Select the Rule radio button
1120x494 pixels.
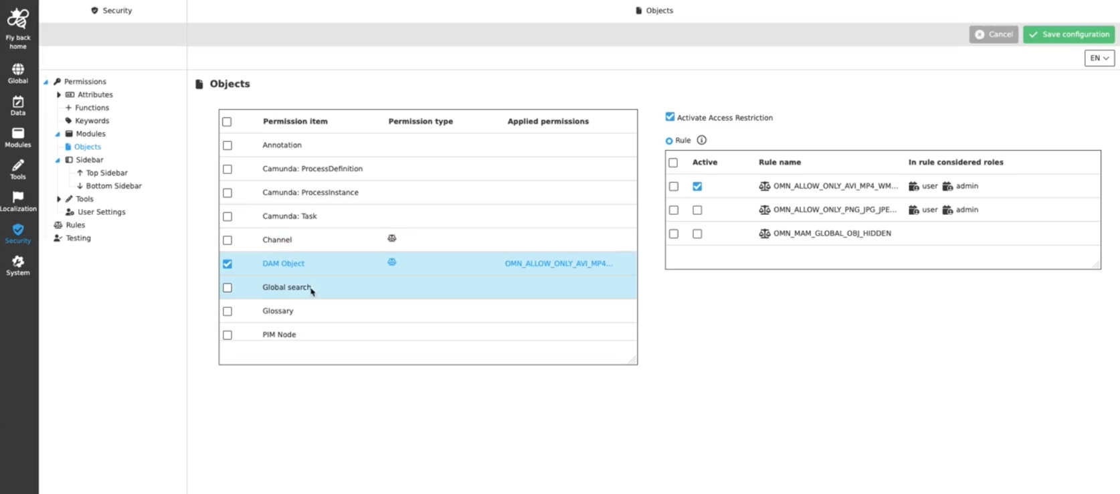669,141
